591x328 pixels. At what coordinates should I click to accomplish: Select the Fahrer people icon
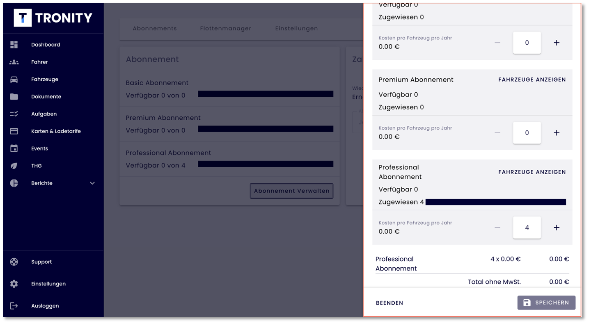coord(14,62)
